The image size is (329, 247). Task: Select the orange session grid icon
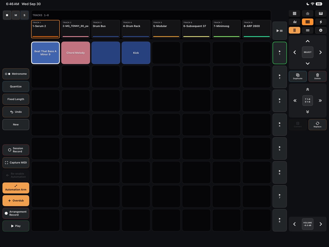point(308,22)
